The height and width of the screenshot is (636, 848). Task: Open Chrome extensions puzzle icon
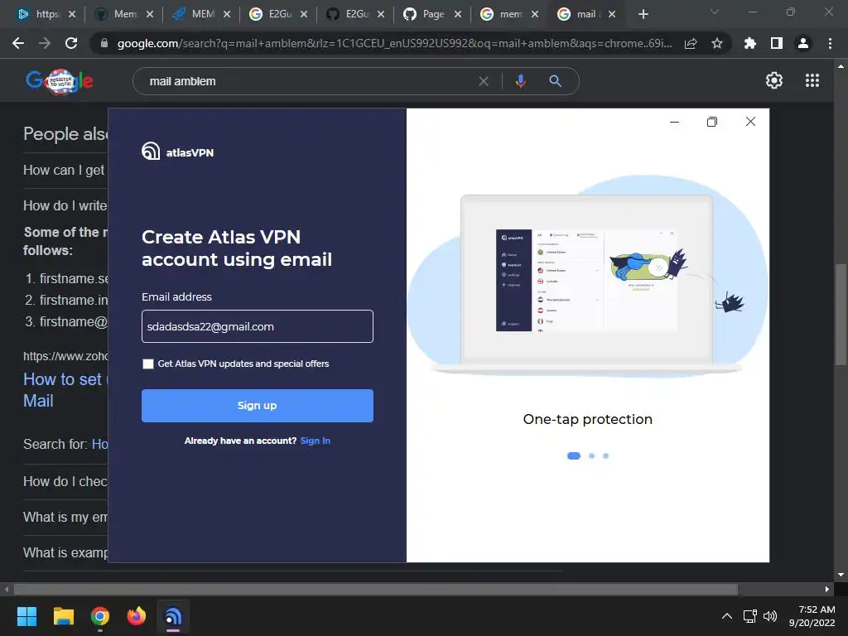(x=750, y=43)
